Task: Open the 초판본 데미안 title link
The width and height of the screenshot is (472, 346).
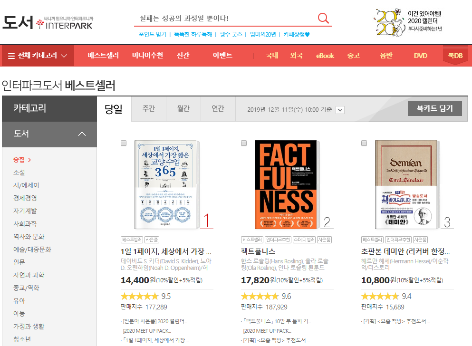Action: [x=405, y=251]
